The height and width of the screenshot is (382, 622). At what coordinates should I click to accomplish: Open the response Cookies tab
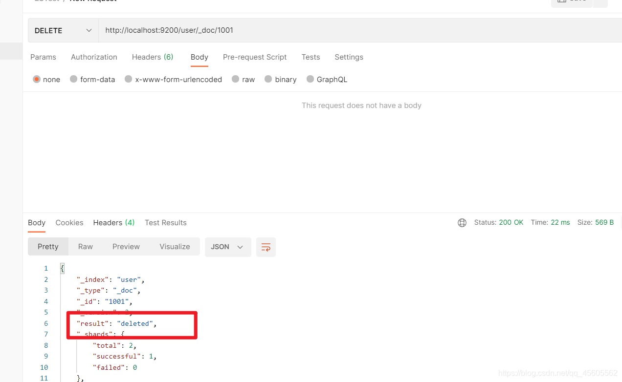click(x=69, y=223)
